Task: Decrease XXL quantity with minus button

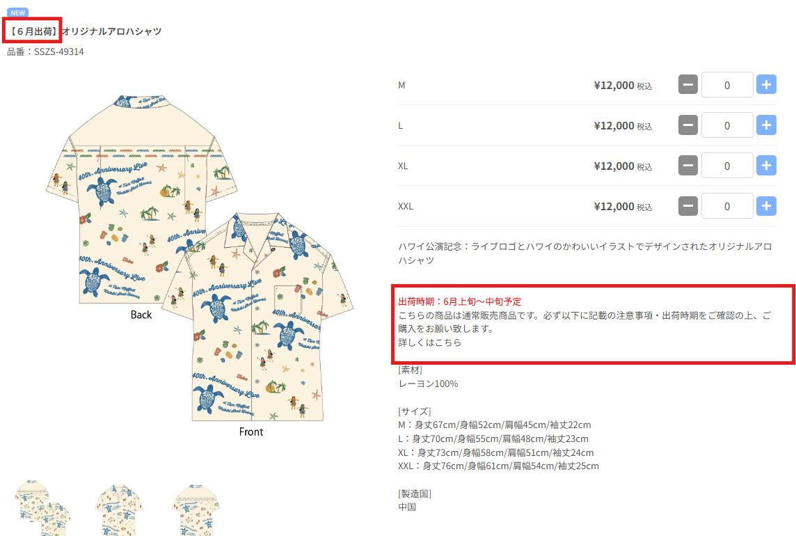Action: [x=687, y=206]
